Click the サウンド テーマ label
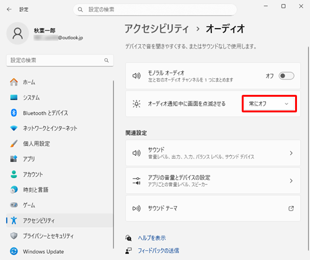This screenshot has height=260, width=310. coord(162,208)
